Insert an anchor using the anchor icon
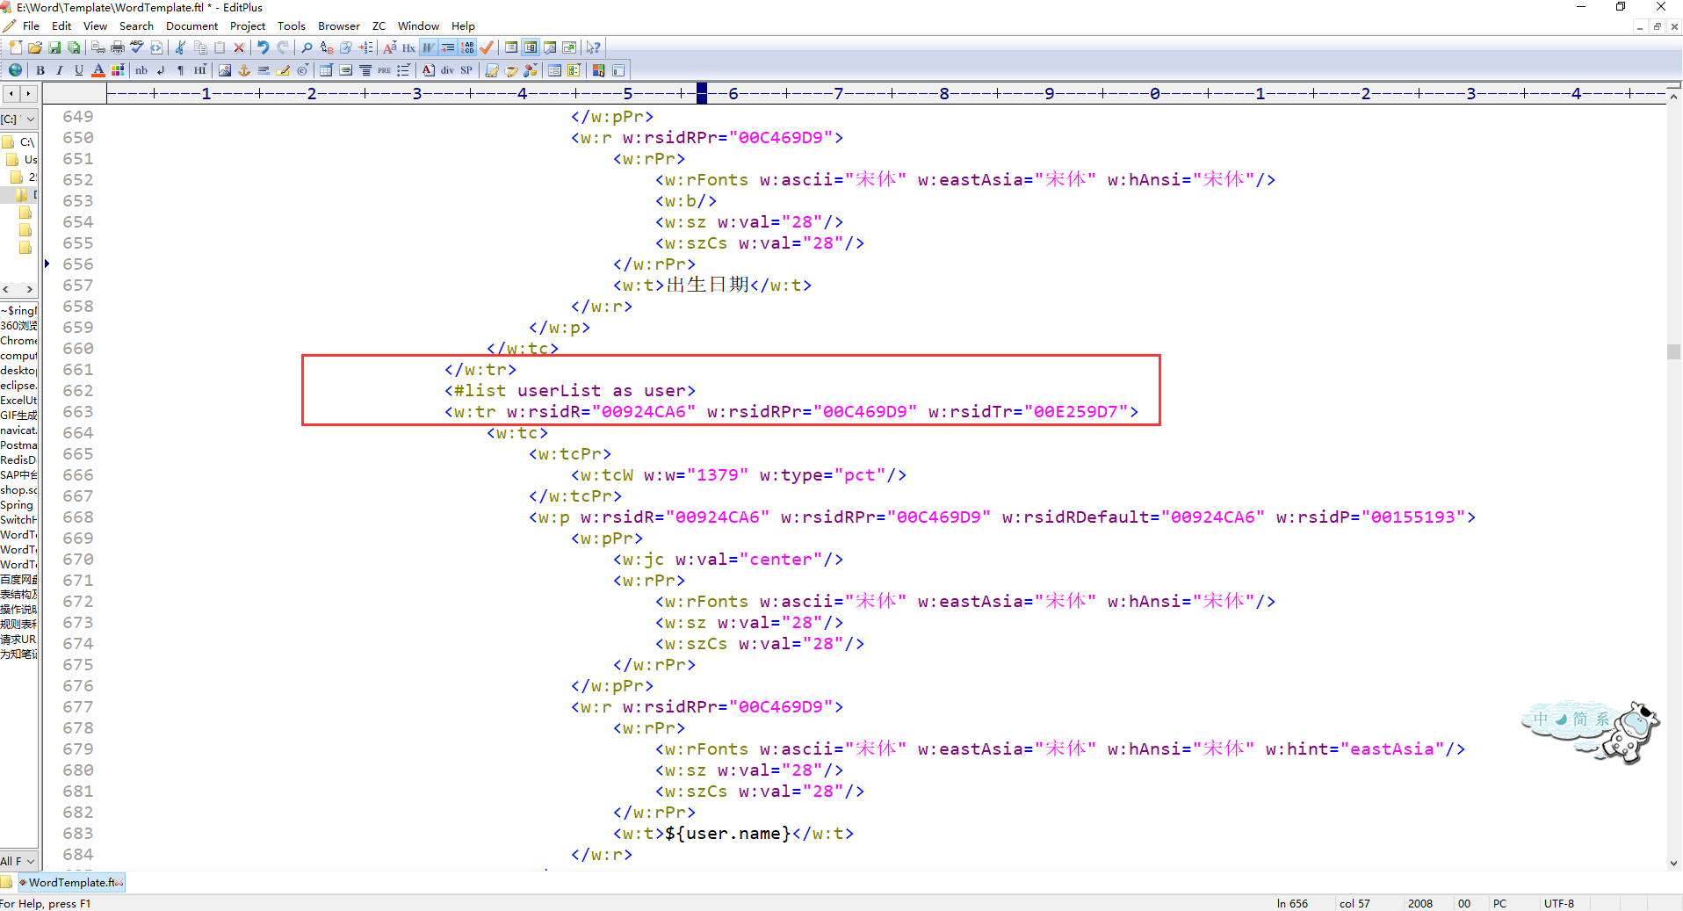 pyautogui.click(x=244, y=70)
